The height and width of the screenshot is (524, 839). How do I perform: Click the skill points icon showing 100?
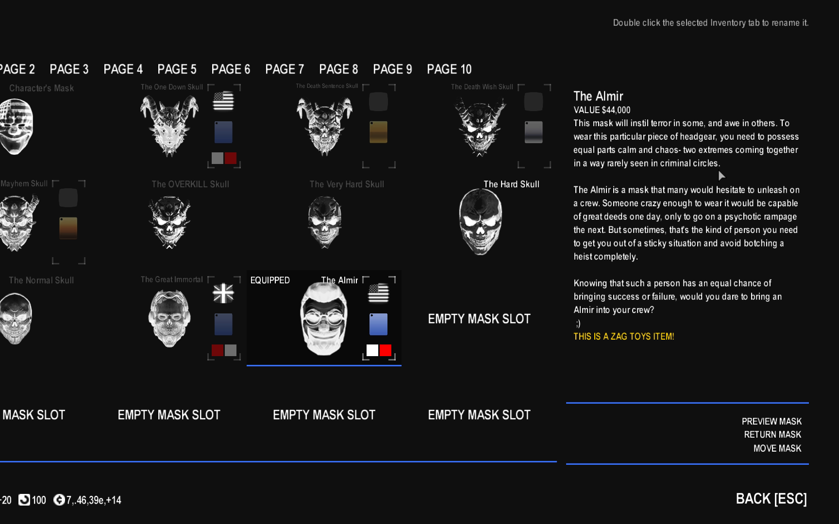click(x=24, y=500)
